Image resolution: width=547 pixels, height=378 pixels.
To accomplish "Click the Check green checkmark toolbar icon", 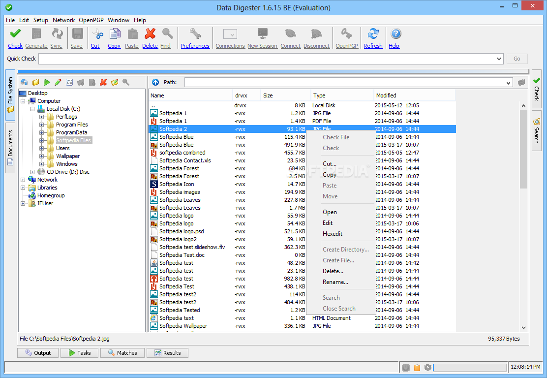I will [x=15, y=34].
